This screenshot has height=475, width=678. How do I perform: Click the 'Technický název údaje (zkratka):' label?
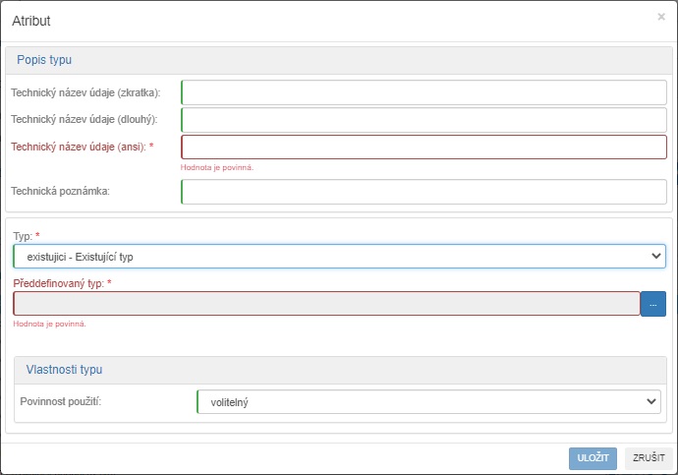(x=85, y=92)
